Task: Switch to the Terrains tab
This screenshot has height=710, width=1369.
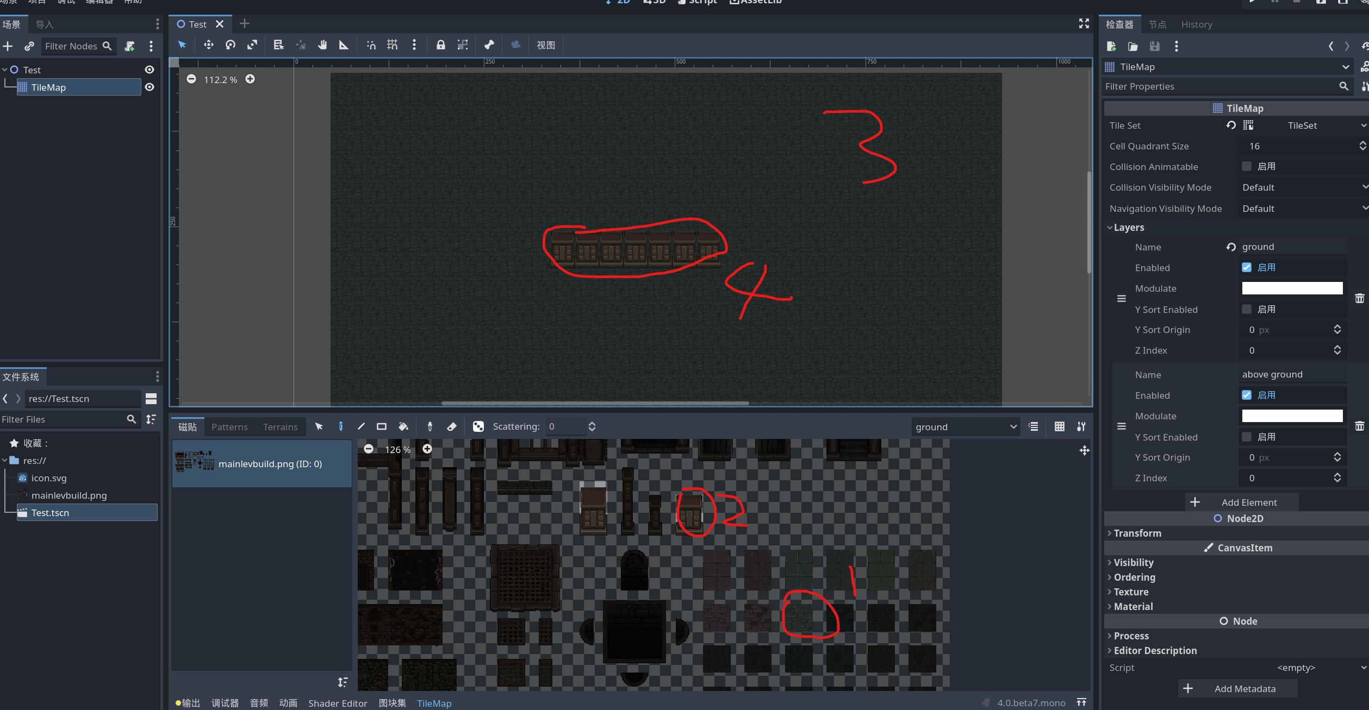Action: (280, 426)
